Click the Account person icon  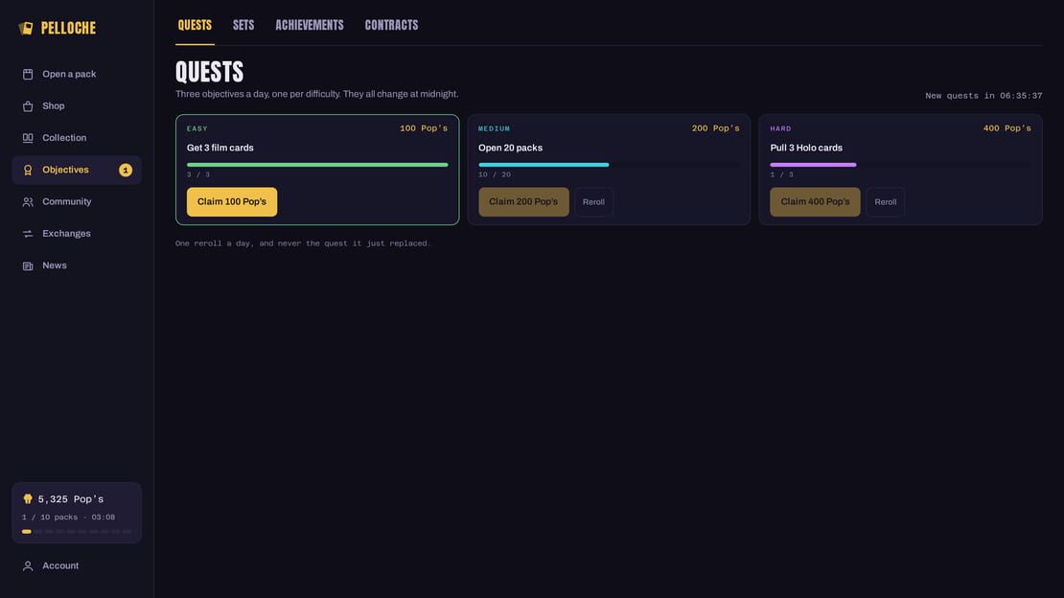(28, 565)
